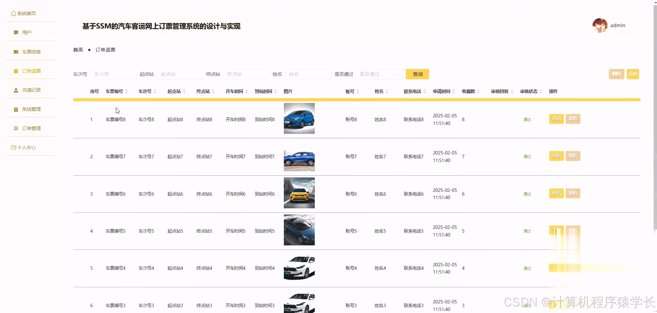Open the 是否通过 dropdown filter
657x313 pixels.
(x=379, y=74)
